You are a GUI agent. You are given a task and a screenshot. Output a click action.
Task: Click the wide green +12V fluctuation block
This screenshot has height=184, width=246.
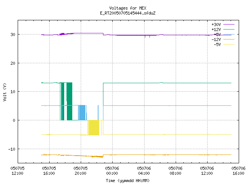[70, 101]
